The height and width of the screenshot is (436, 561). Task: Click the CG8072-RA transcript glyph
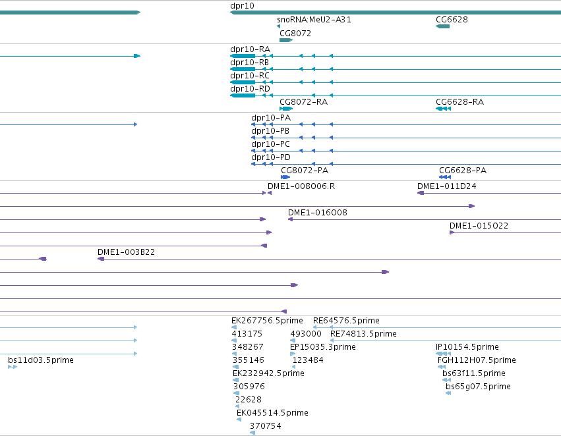[x=286, y=109]
